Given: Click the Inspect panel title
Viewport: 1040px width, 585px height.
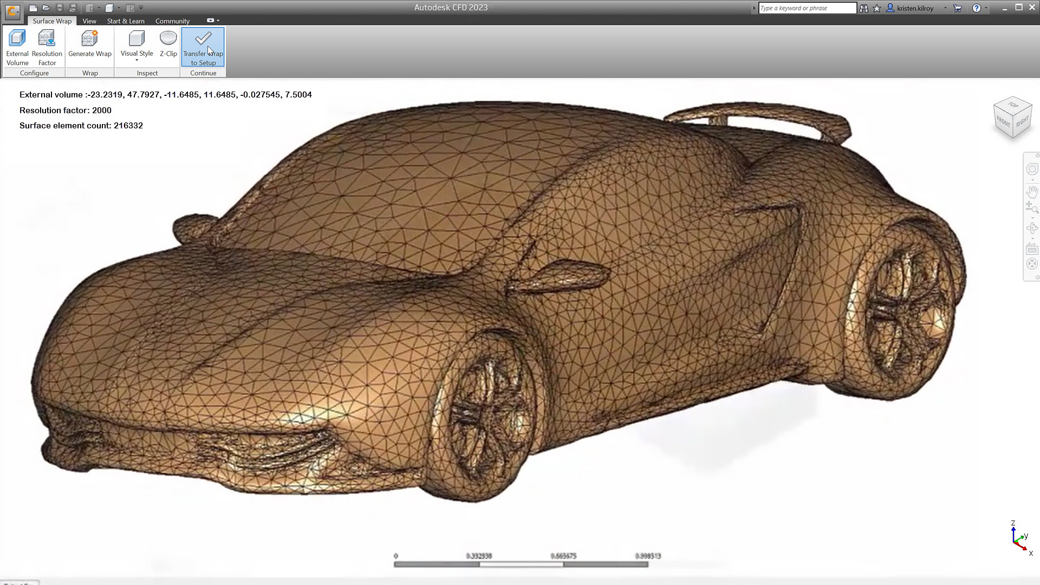Looking at the screenshot, I should pyautogui.click(x=147, y=73).
